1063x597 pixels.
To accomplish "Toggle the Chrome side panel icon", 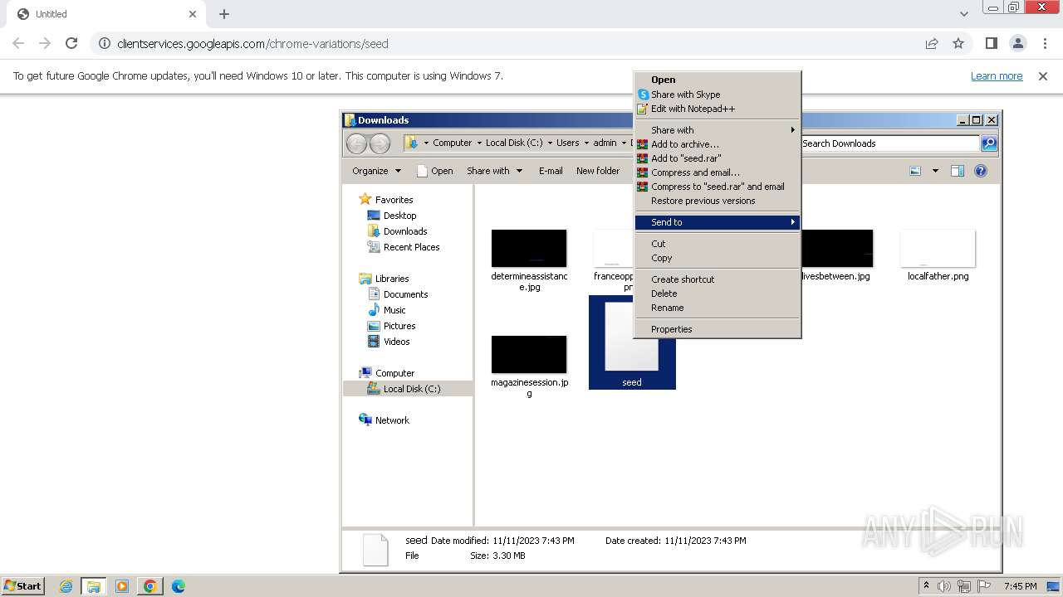I will point(992,43).
